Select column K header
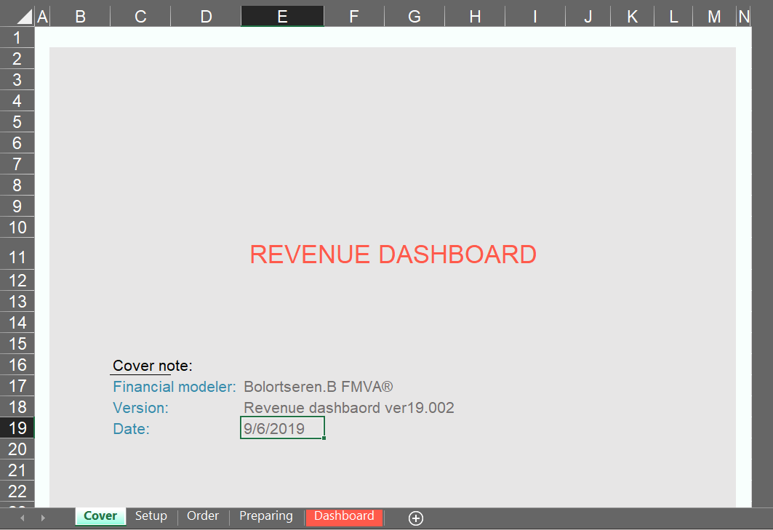Screen dimensions: 773x530 633,17
